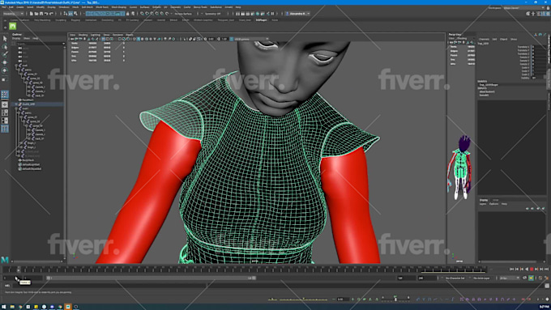551x310 pixels.
Task: Switch to the Sculpting shelf tab
Action: 61,20
